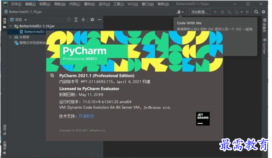Open the 文件(F) menu
The width and height of the screenshot is (272, 158).
pos(16,4)
